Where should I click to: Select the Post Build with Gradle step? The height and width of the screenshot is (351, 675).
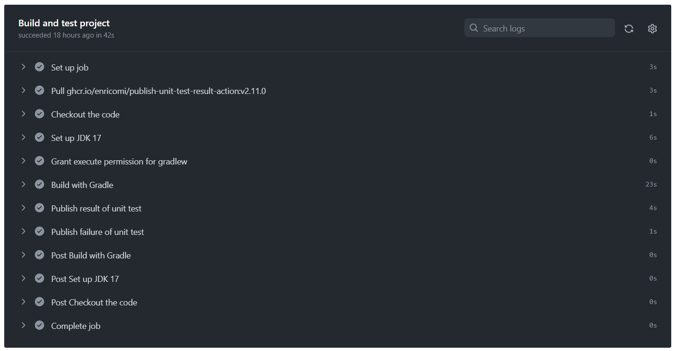(x=337, y=255)
